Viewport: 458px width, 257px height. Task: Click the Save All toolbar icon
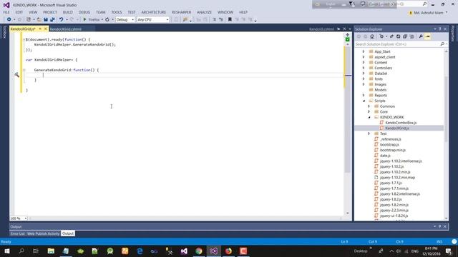52,19
